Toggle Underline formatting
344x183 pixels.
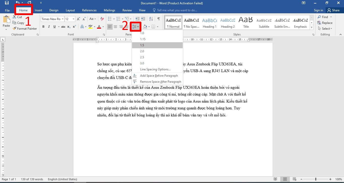54,27
